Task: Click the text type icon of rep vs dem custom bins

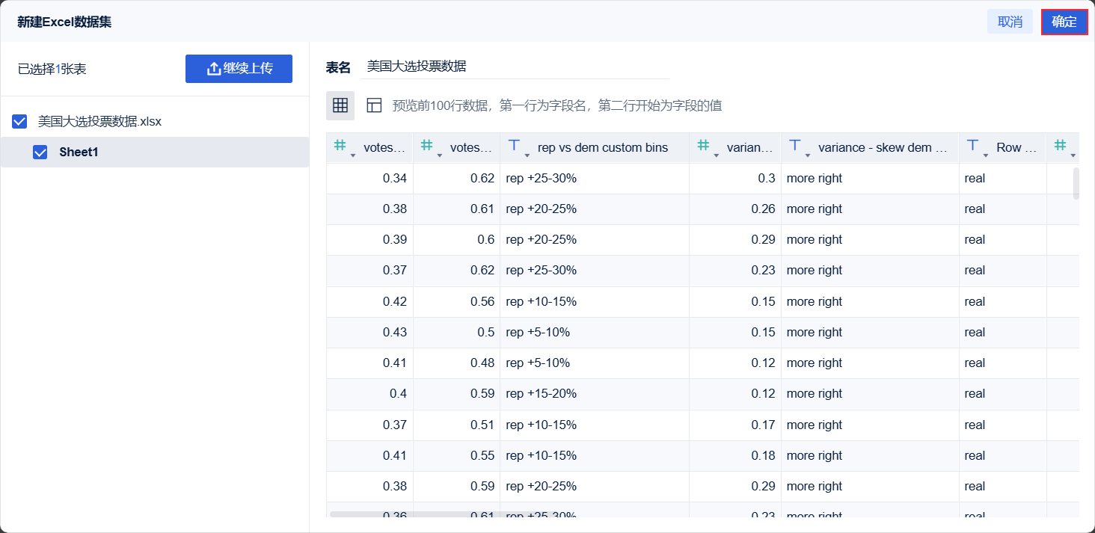Action: coord(514,146)
